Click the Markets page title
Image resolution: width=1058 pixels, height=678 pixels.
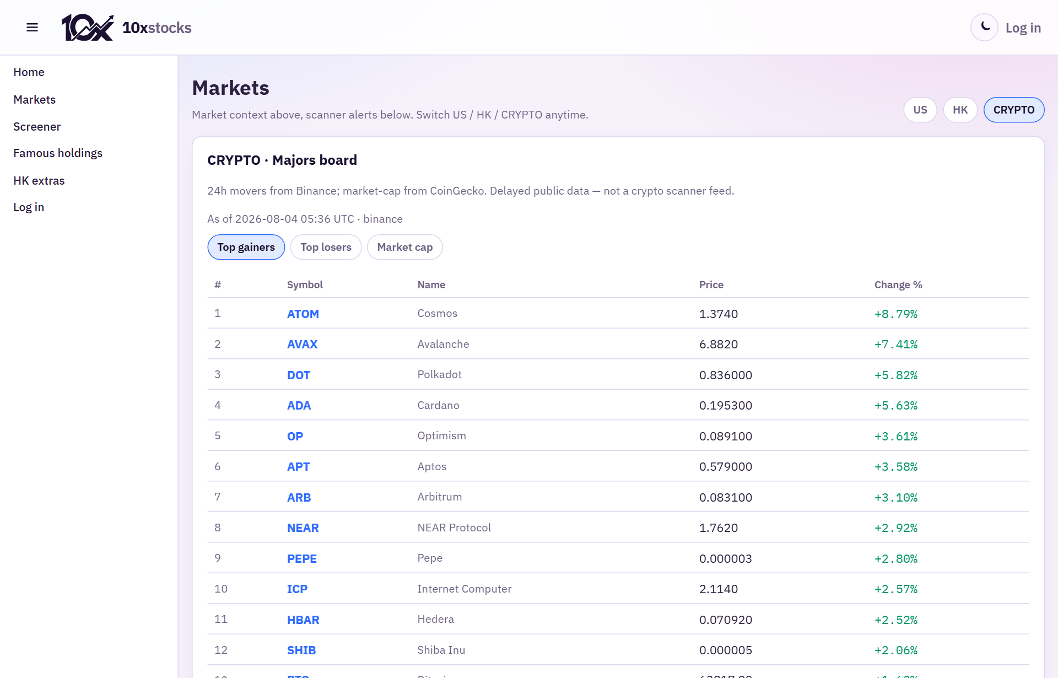230,88
